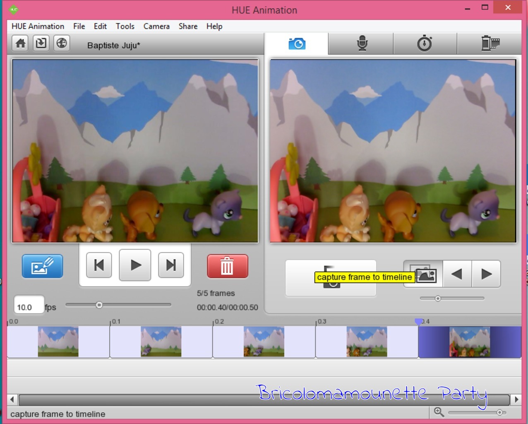Click the save project icon
Image resolution: width=528 pixels, height=424 pixels.
click(41, 43)
